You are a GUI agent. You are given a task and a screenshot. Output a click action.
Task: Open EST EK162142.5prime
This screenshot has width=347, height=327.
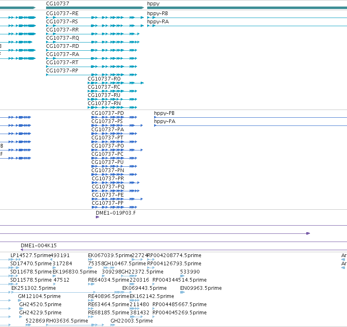[x=152, y=296]
